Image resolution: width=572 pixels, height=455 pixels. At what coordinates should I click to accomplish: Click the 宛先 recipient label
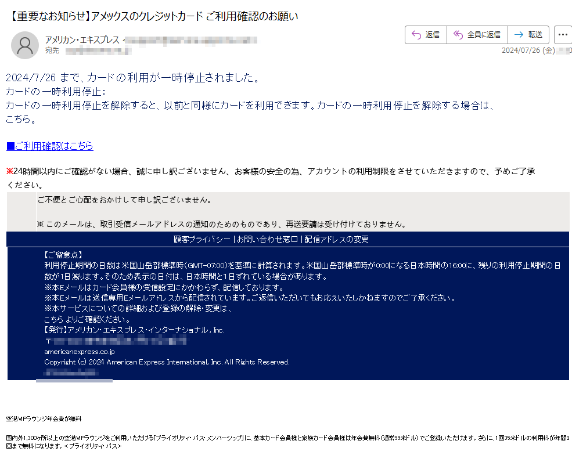[x=52, y=50]
